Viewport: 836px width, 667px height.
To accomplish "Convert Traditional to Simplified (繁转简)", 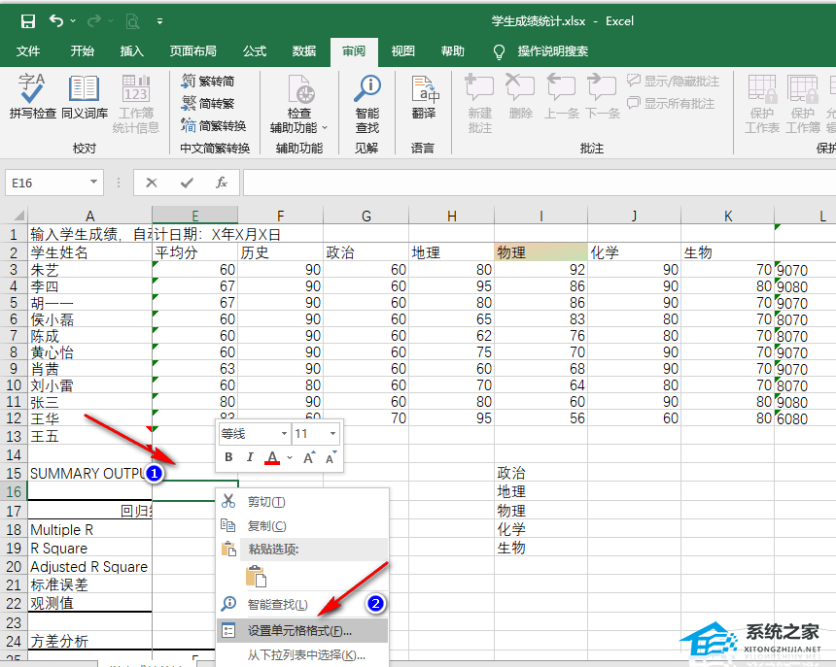I will [x=208, y=82].
